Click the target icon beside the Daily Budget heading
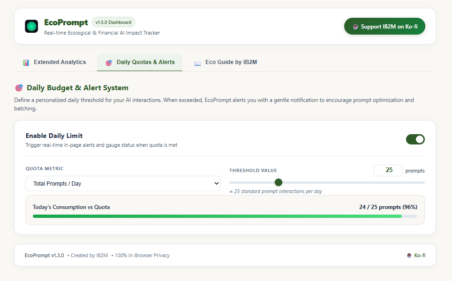Viewport: 452px width, 281px height. pyautogui.click(x=19, y=87)
